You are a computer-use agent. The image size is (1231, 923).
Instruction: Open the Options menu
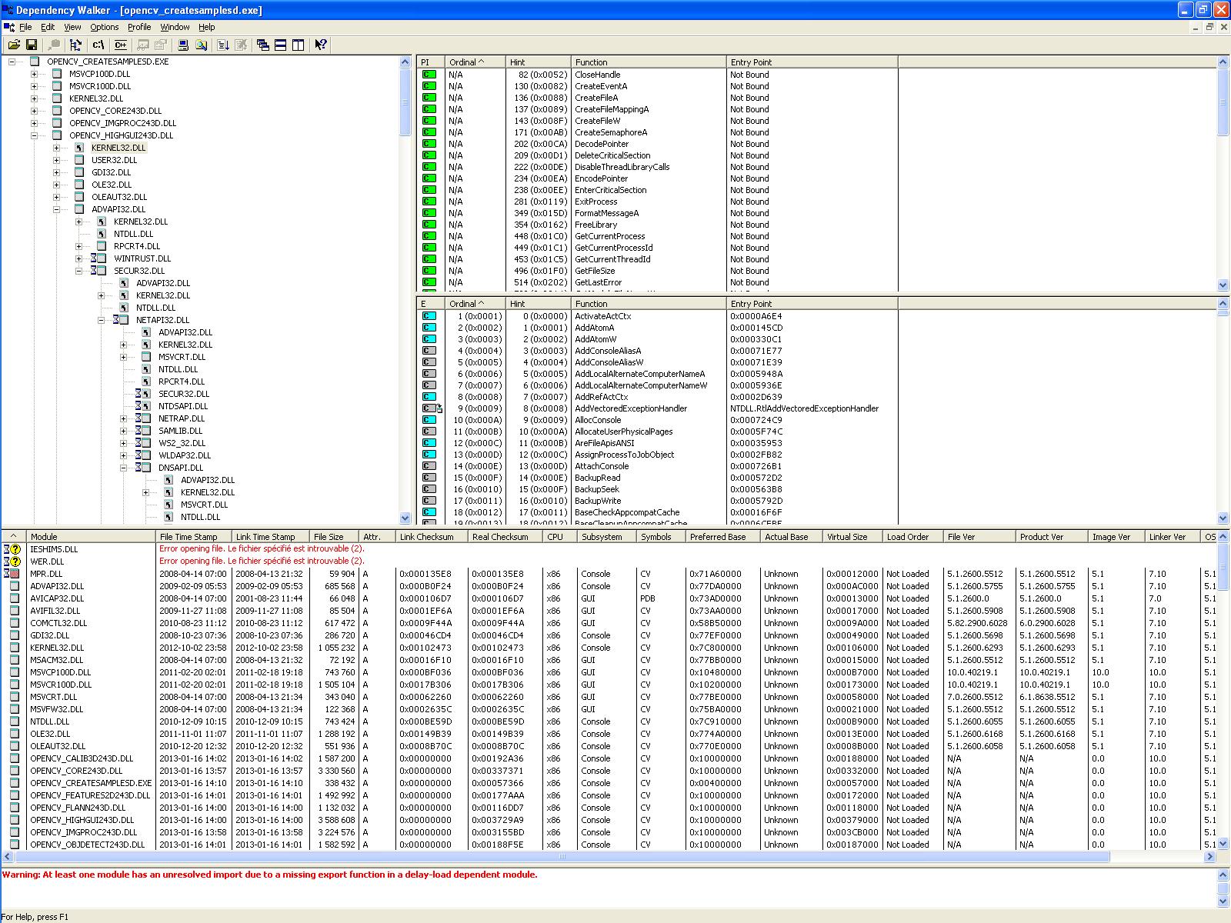point(105,27)
